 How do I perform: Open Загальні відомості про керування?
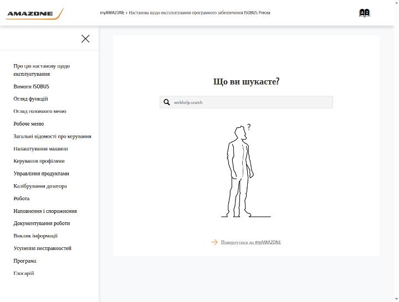tap(52, 137)
